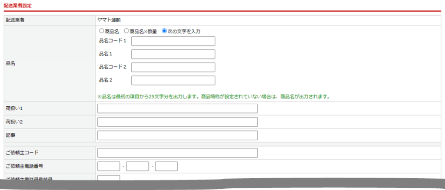This screenshot has height=190, width=445.
Task: Click the 品名コード1 input field
Action: (x=173, y=41)
